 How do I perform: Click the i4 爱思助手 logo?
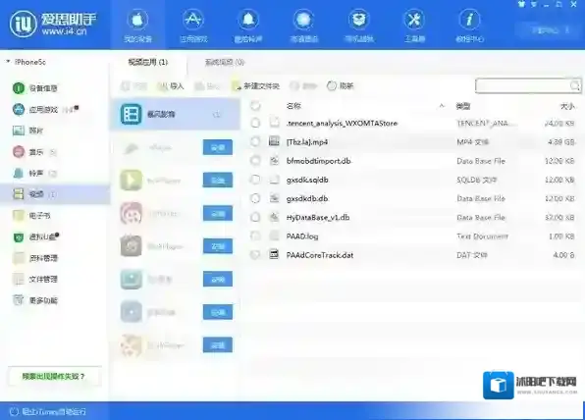click(53, 24)
